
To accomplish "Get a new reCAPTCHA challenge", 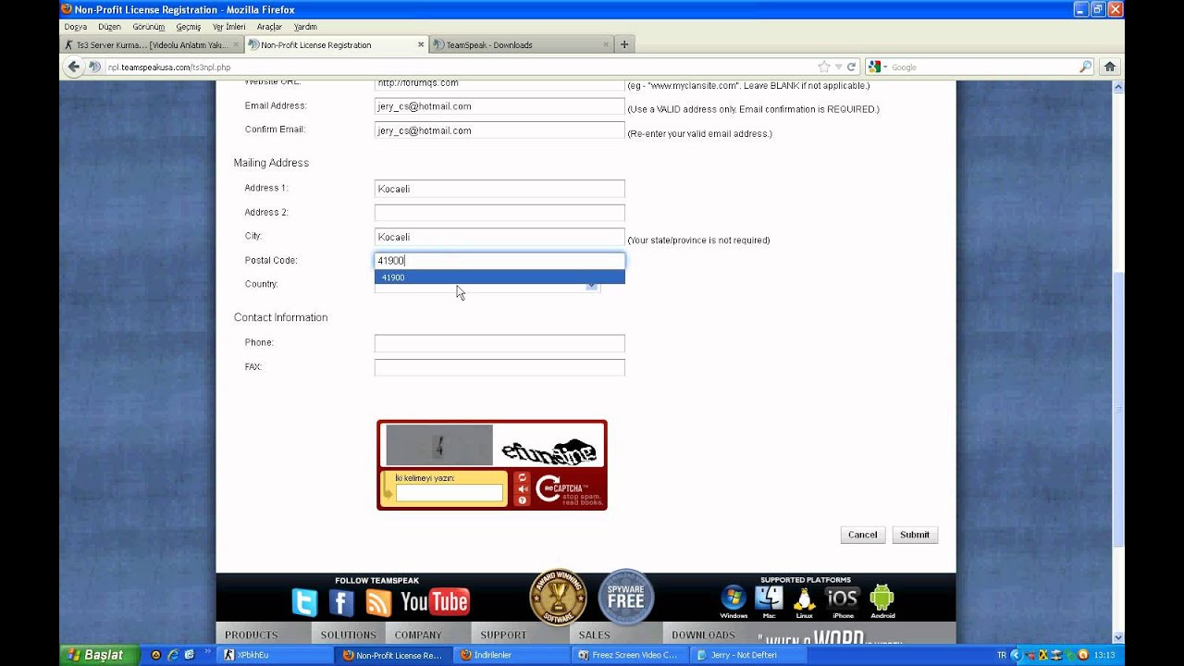I will coord(523,478).
